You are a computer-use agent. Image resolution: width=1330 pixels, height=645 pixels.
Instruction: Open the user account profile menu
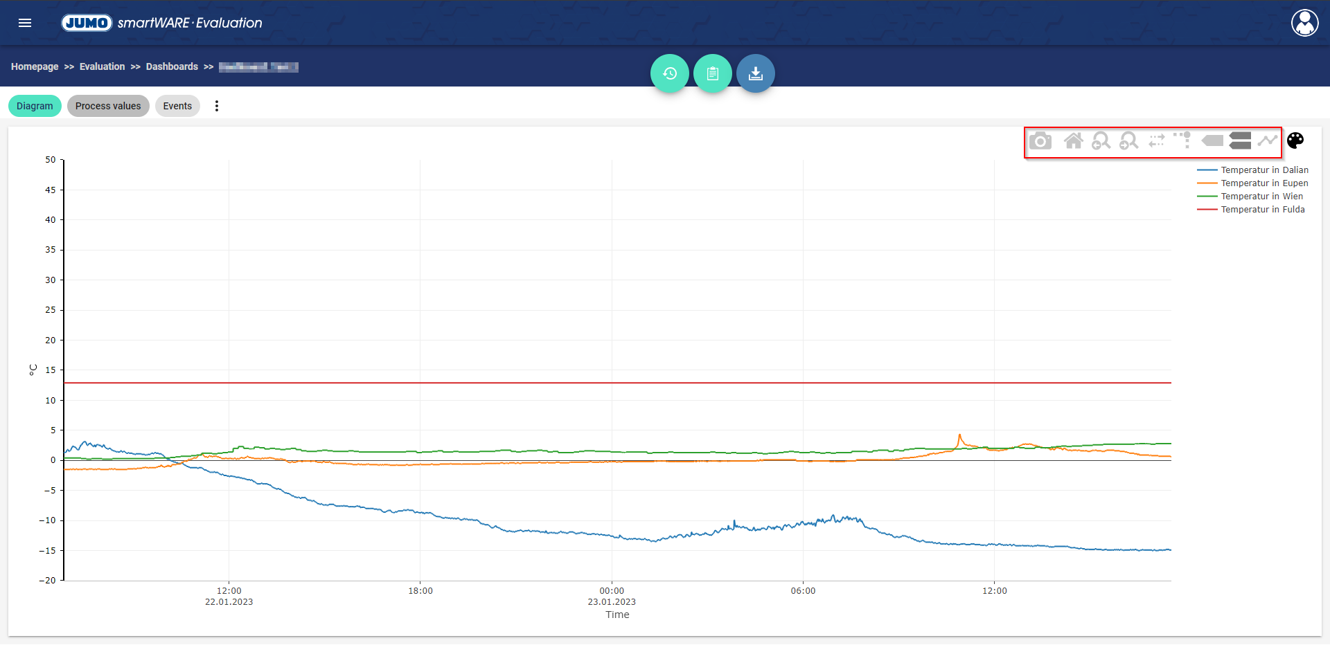(1304, 23)
